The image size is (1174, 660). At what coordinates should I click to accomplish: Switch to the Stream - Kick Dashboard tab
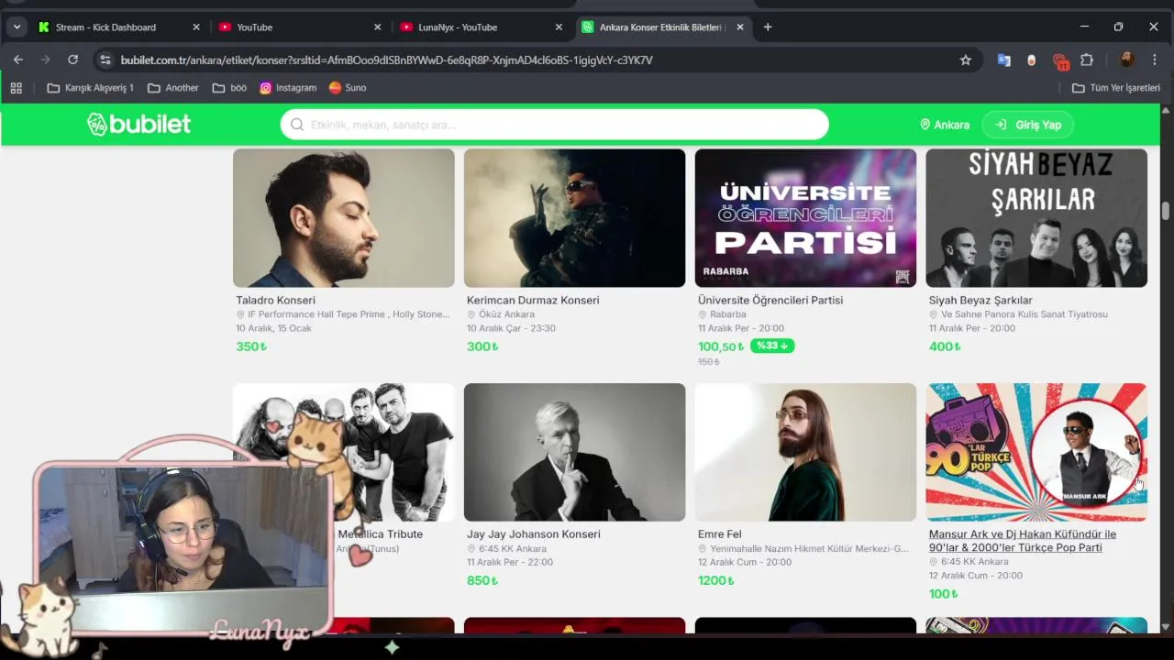[x=117, y=27]
